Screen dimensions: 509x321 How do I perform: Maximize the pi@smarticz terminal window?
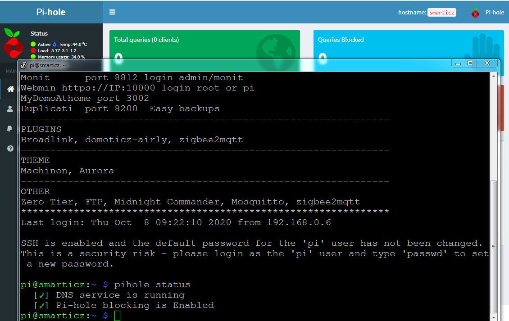tap(470, 63)
